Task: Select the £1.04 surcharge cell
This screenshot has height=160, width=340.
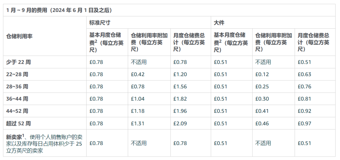Action: [x=138, y=99]
